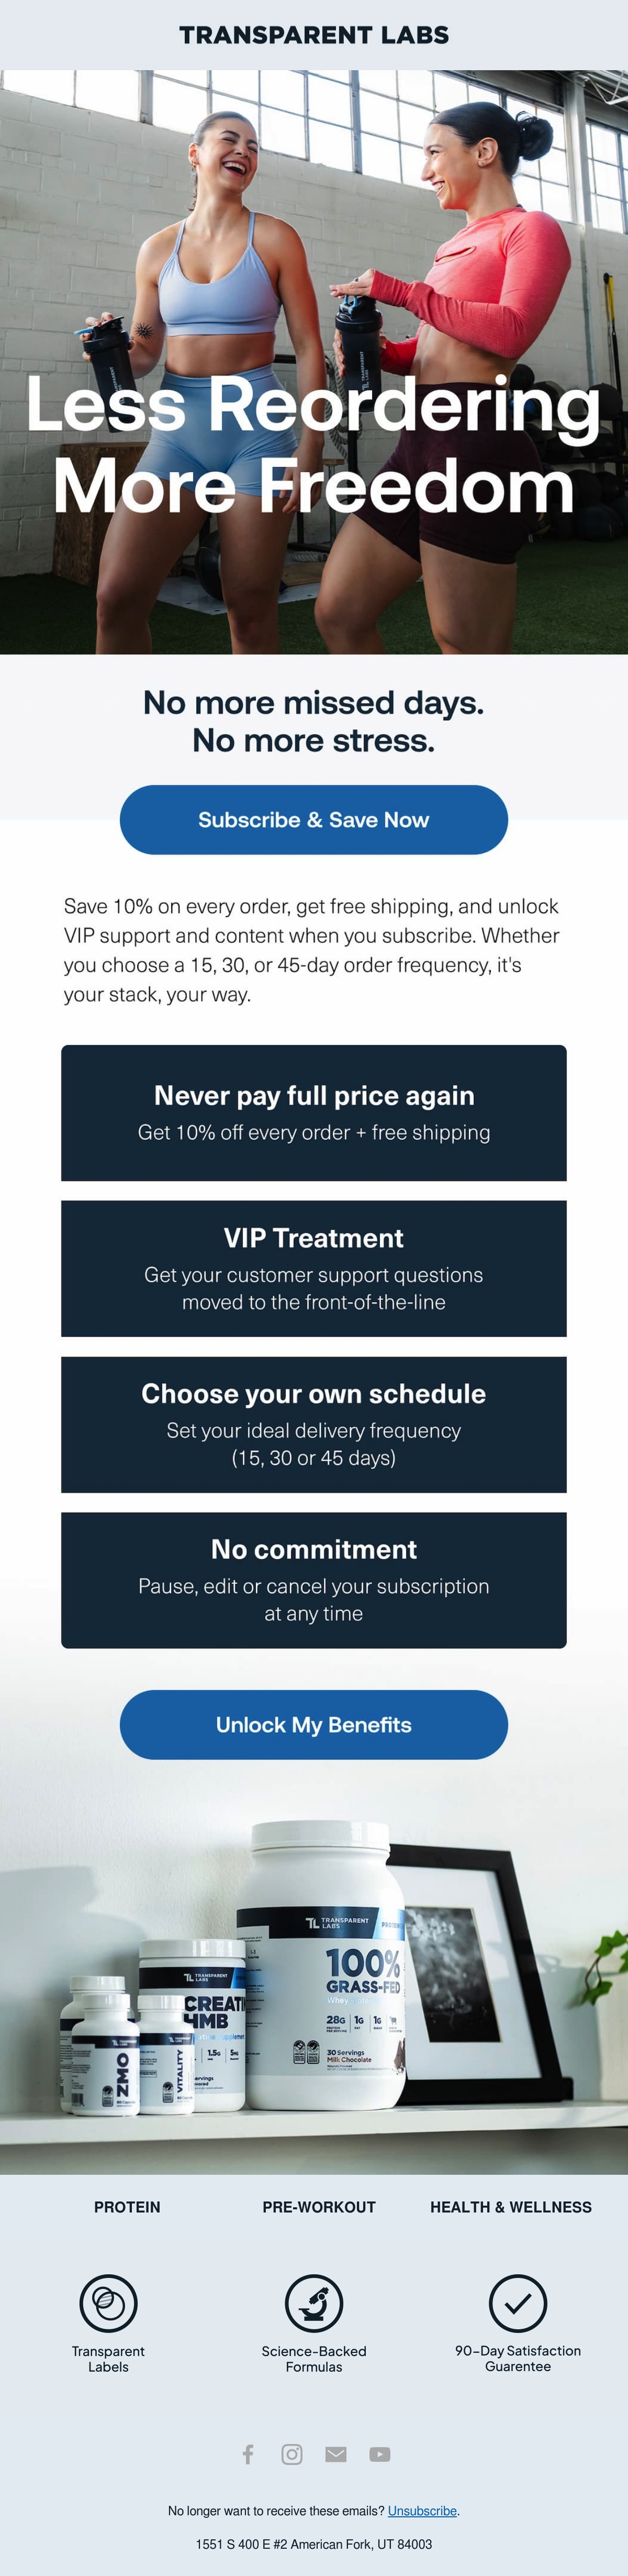Click the Unlock My Benefits button
This screenshot has width=628, height=2576.
(313, 1725)
